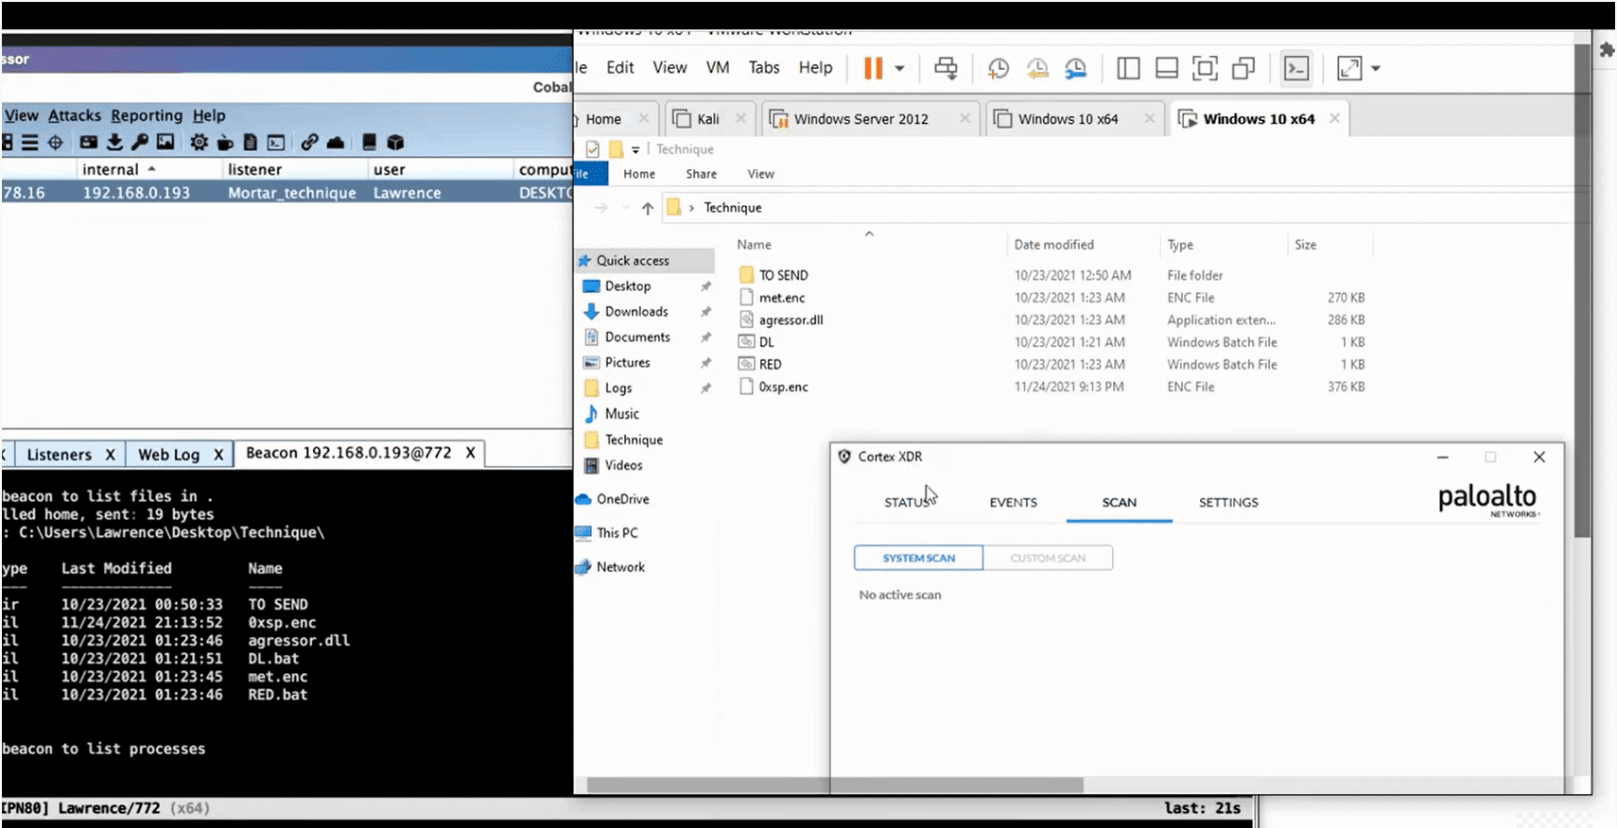Viewport: 1617px width, 828px height.
Task: Click the Technique address bar path
Action: pyautogui.click(x=732, y=208)
